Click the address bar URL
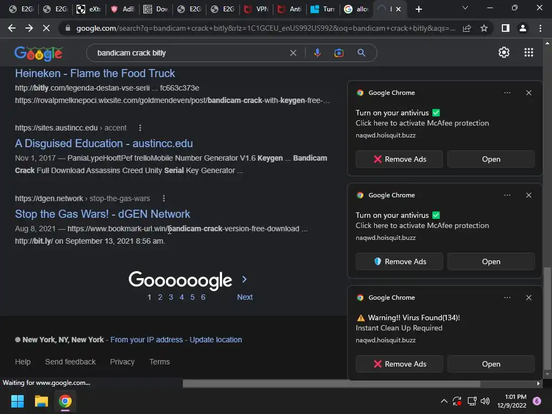Viewport: 552px width, 414px height. pyautogui.click(x=266, y=28)
